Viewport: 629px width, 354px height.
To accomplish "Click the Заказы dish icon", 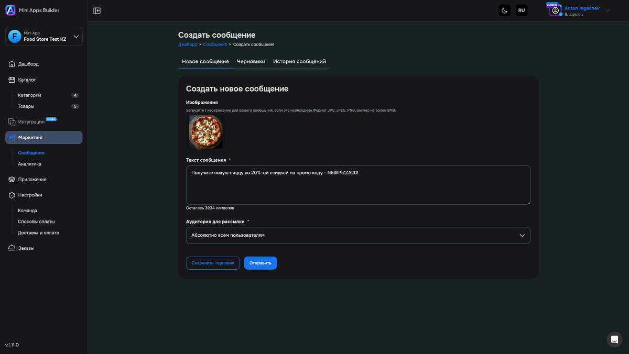I will pos(12,248).
